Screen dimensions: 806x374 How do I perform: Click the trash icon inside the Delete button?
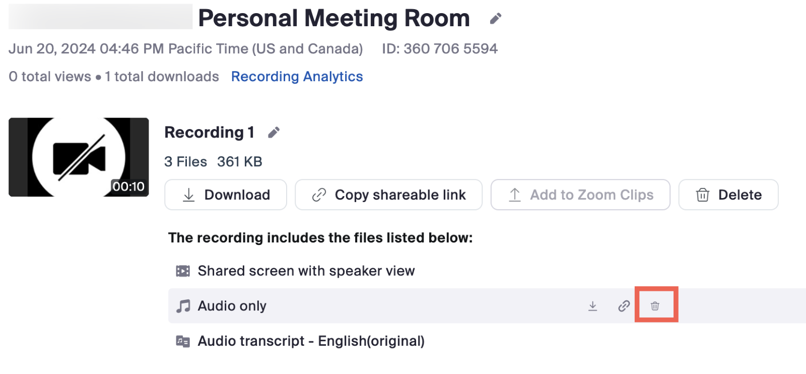tap(702, 195)
